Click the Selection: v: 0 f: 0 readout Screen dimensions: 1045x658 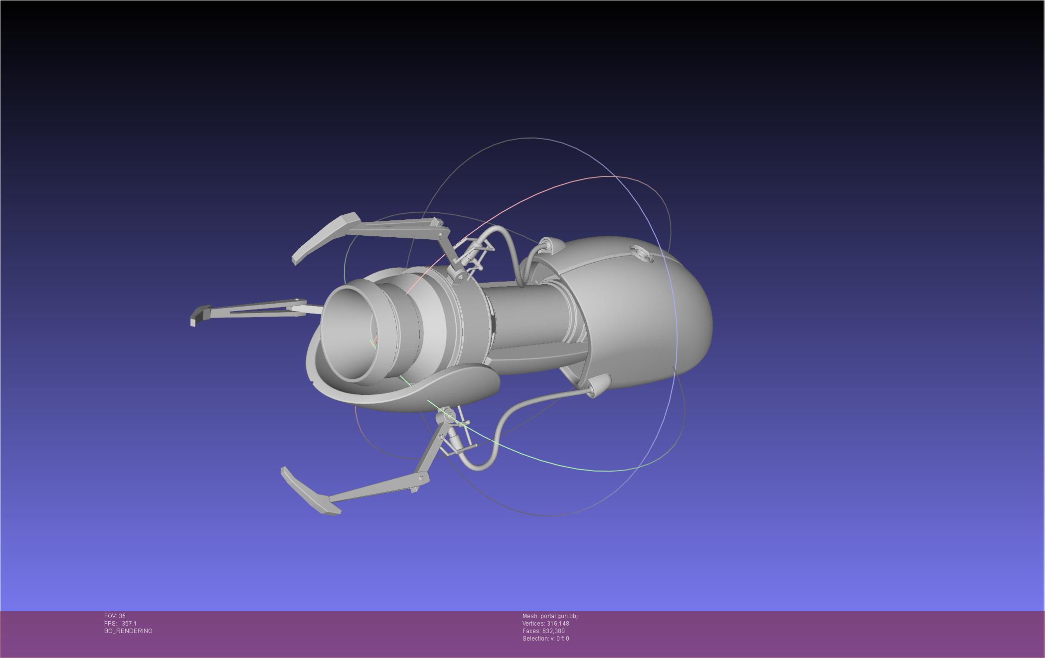[545, 639]
